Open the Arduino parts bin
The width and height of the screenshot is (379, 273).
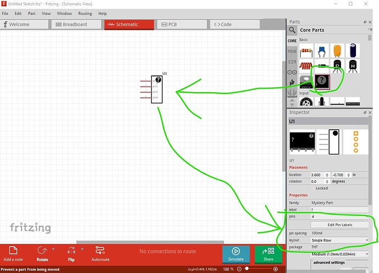[x=292, y=73]
